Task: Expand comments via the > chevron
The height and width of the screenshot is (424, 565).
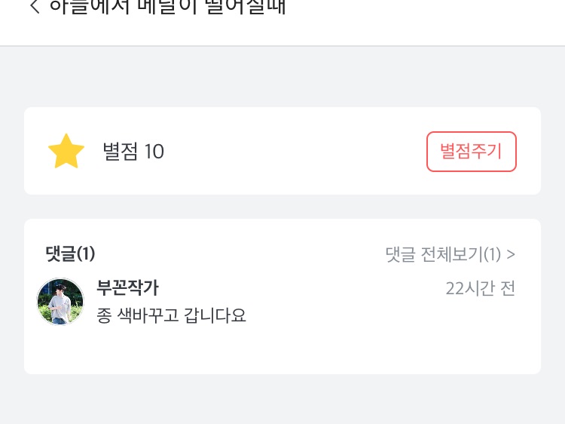Action: point(512,254)
